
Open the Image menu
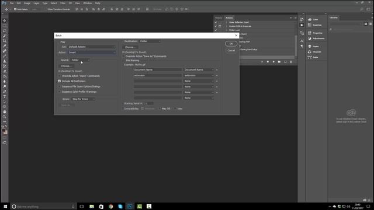point(27,3)
